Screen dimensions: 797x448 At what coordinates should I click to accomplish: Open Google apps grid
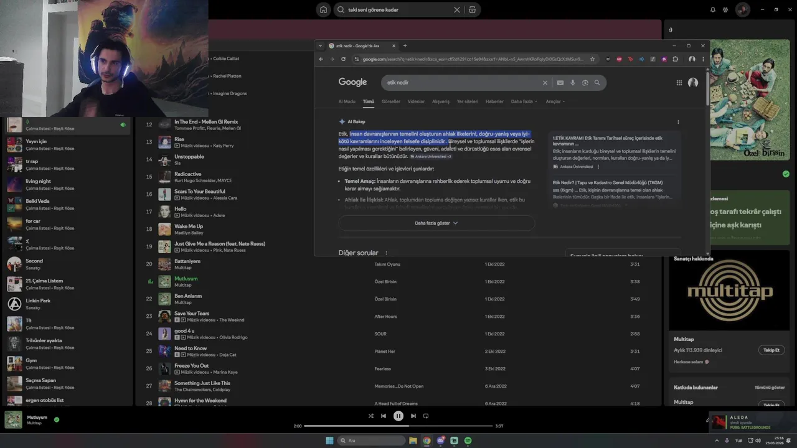[x=679, y=83]
